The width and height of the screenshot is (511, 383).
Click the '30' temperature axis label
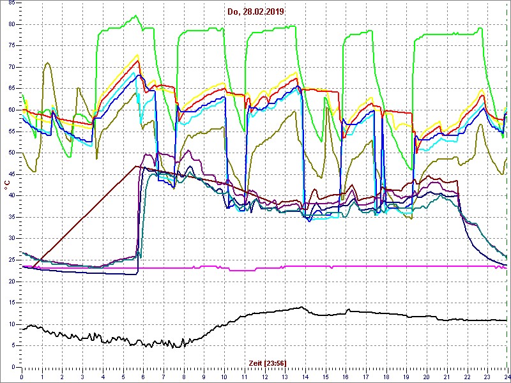(x=11, y=238)
